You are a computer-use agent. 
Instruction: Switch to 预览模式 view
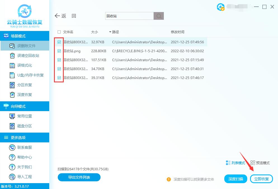[260, 163]
